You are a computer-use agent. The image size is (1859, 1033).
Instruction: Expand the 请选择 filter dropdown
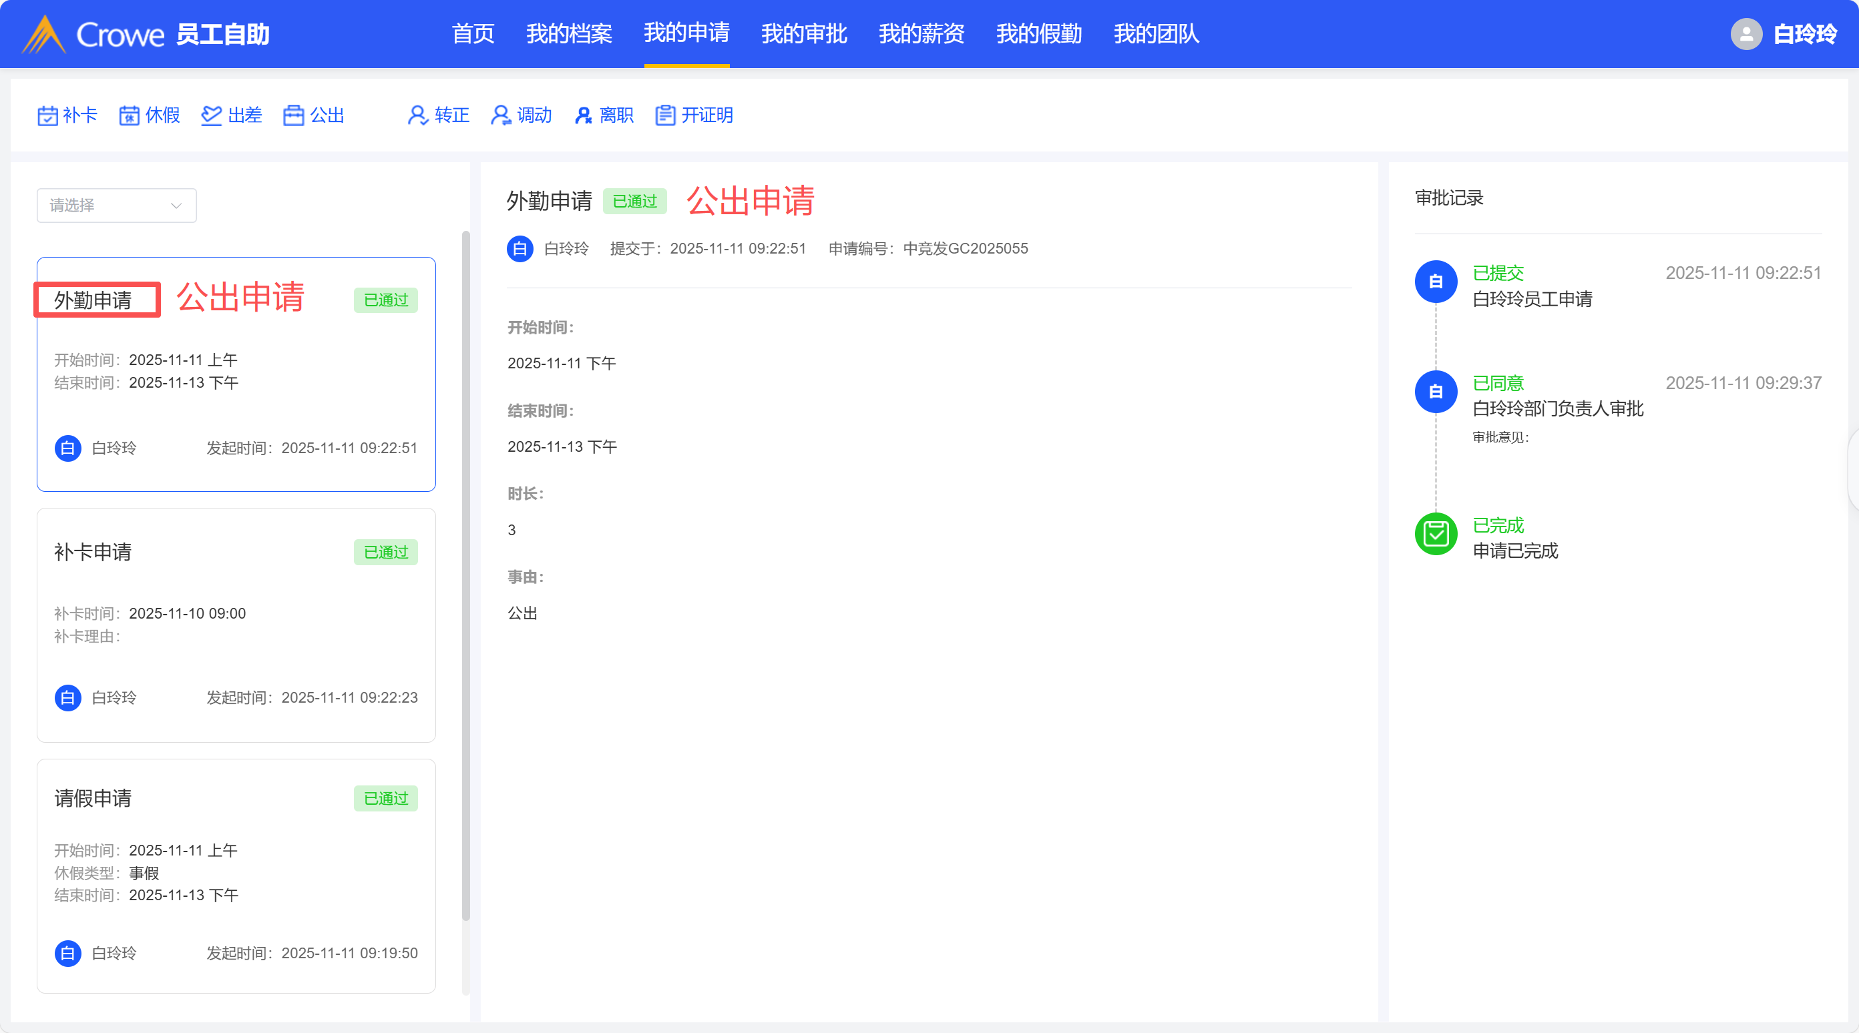click(x=116, y=206)
